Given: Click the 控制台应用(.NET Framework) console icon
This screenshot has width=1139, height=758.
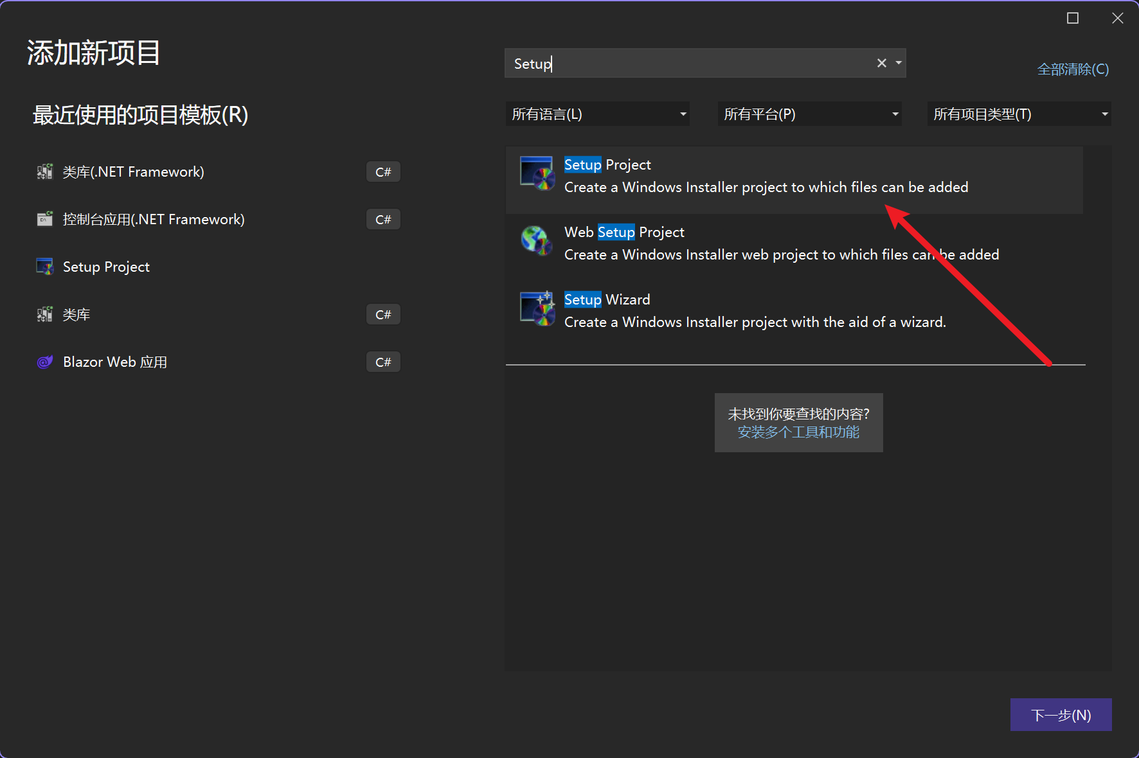Looking at the screenshot, I should pos(44,219).
